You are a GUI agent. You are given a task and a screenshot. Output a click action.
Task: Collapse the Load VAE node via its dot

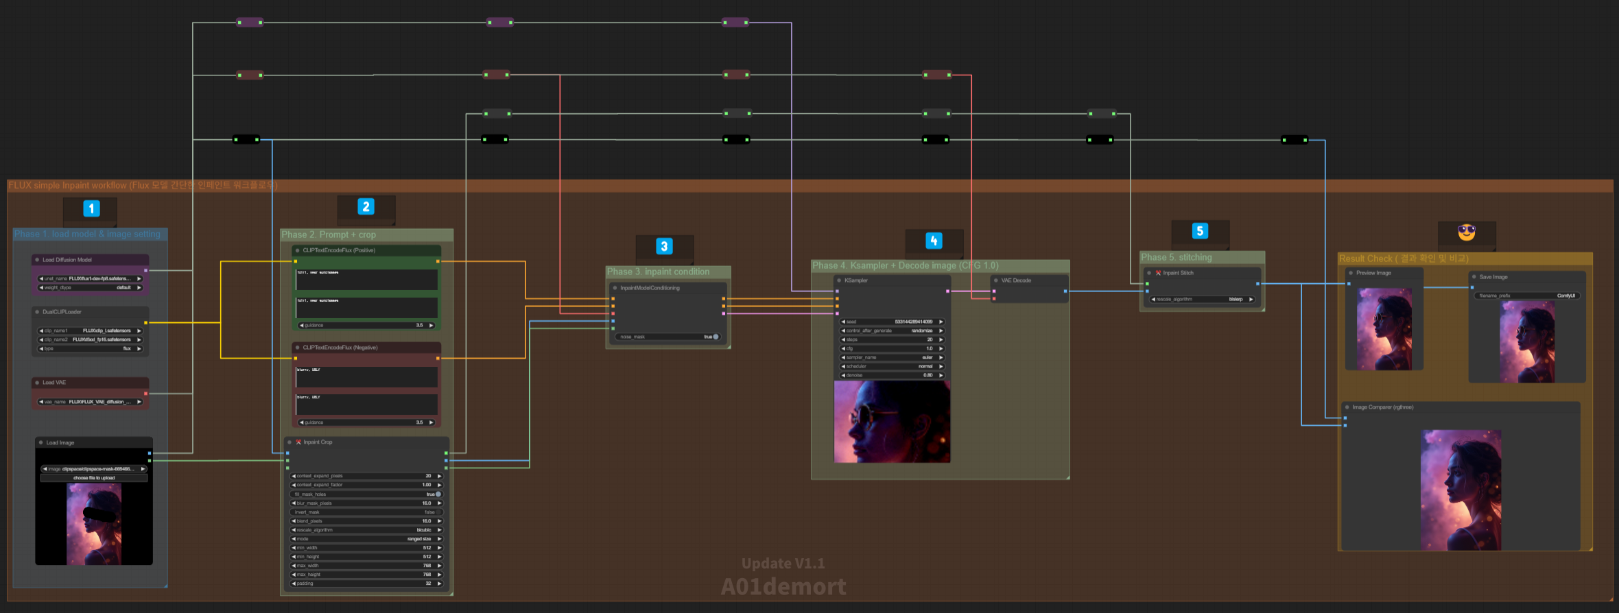(37, 383)
